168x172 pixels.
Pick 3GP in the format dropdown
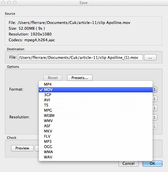96,95
